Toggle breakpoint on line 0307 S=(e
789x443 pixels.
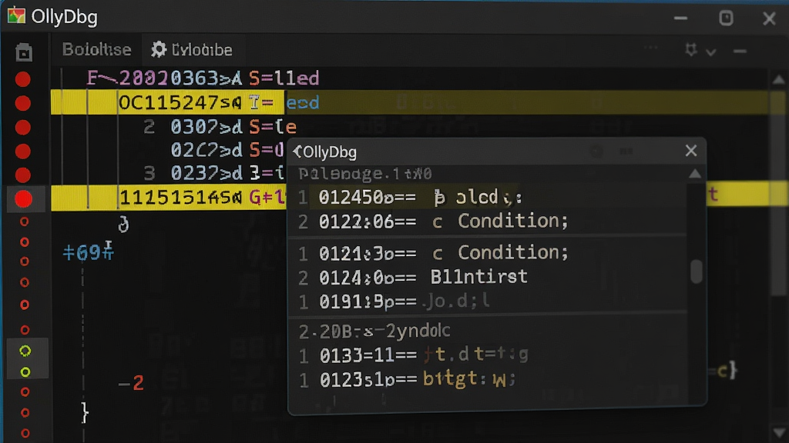tap(22, 128)
